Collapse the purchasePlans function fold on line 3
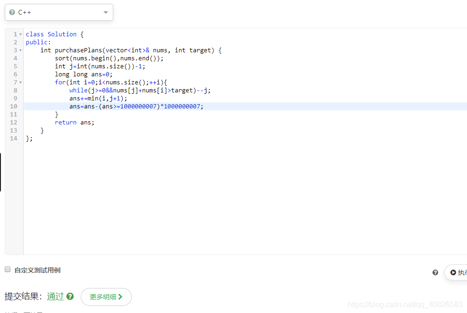467x313 pixels. 21,50
